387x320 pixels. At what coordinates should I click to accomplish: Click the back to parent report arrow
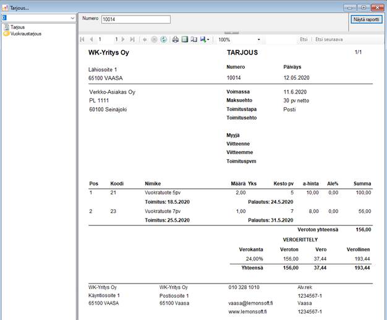pos(145,39)
